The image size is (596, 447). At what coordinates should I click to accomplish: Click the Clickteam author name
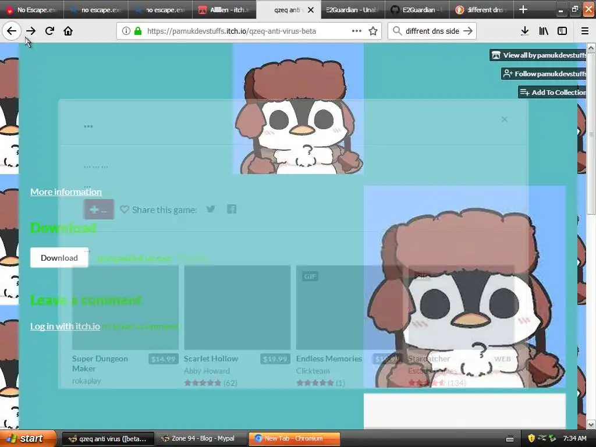click(x=313, y=371)
